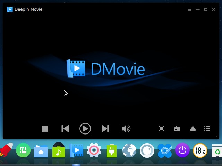Open the blue clover app in dock
The image size is (222, 166).
pos(165,151)
